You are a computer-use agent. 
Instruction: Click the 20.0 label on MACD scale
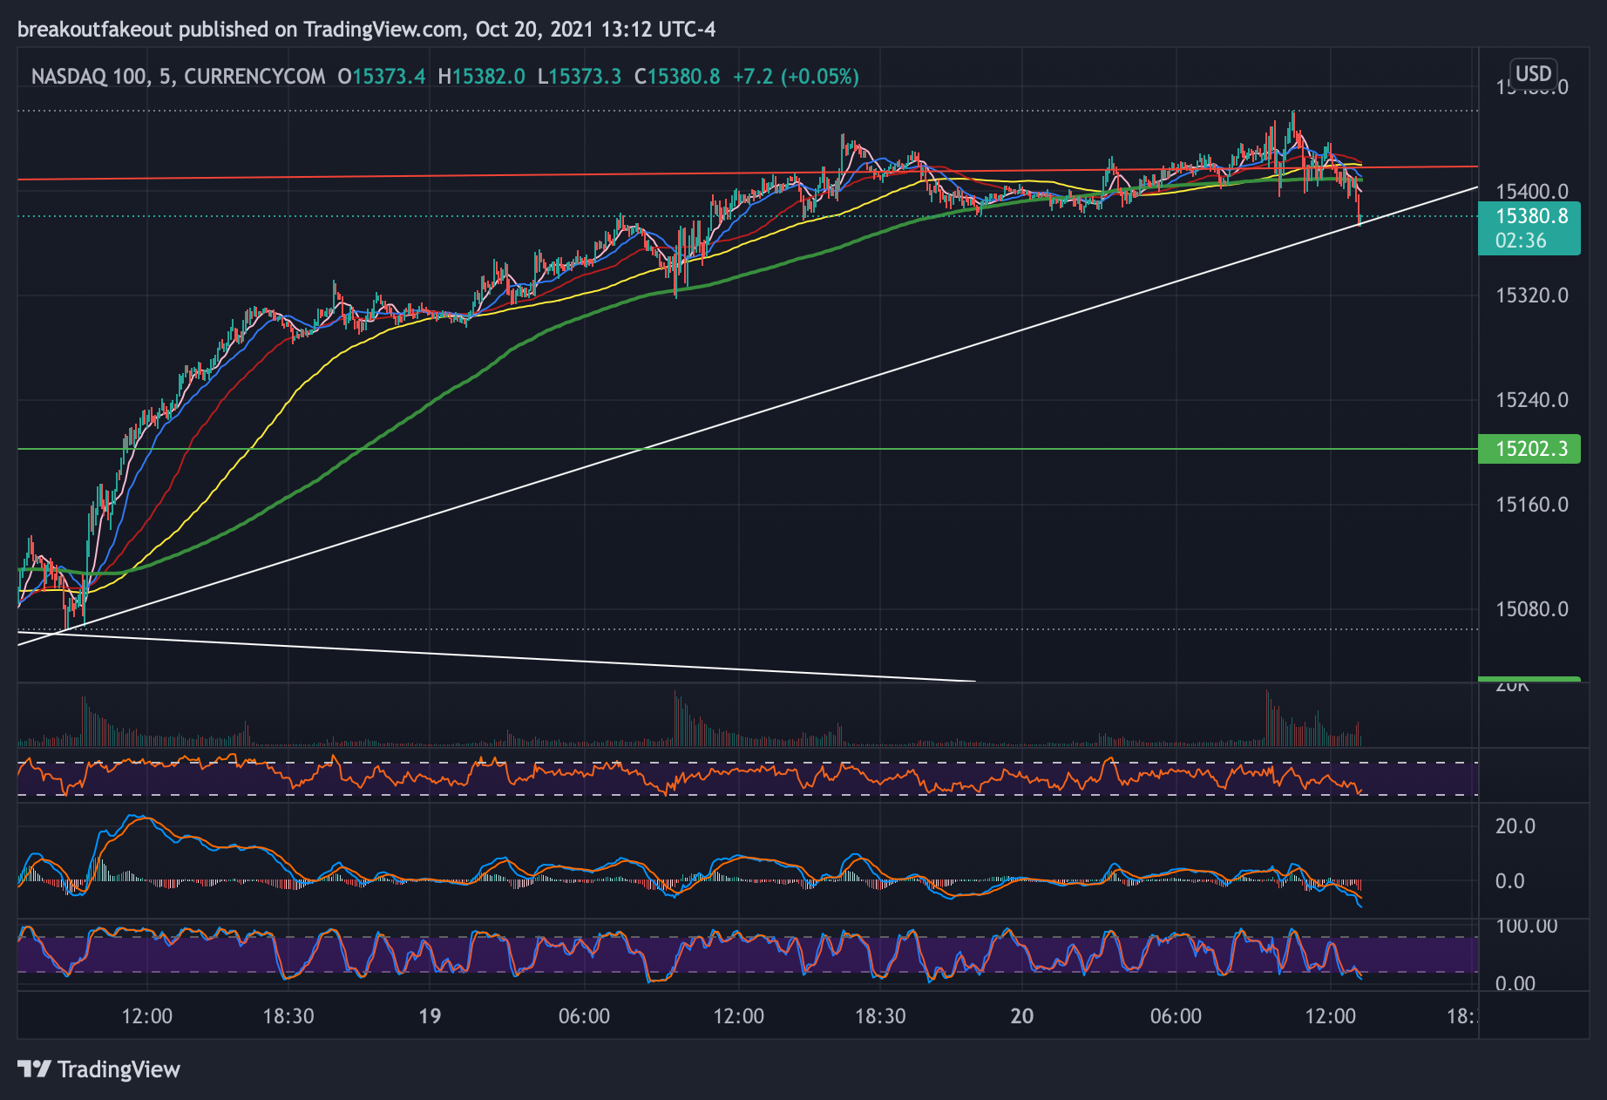point(1515,826)
